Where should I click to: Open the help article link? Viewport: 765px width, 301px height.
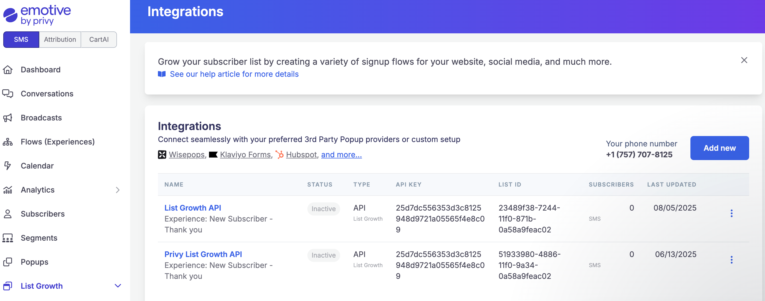[234, 74]
